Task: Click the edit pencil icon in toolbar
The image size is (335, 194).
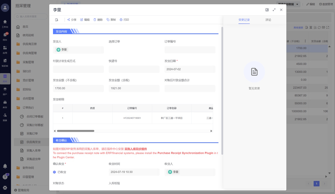Action: point(82,20)
